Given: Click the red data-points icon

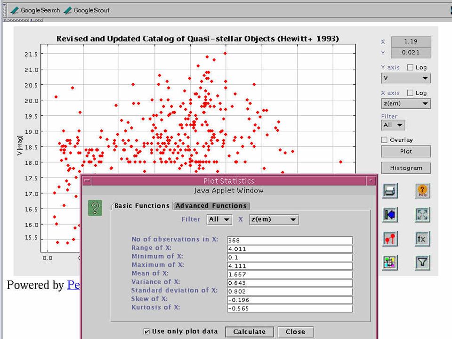Looking at the screenshot, I should [x=390, y=239].
